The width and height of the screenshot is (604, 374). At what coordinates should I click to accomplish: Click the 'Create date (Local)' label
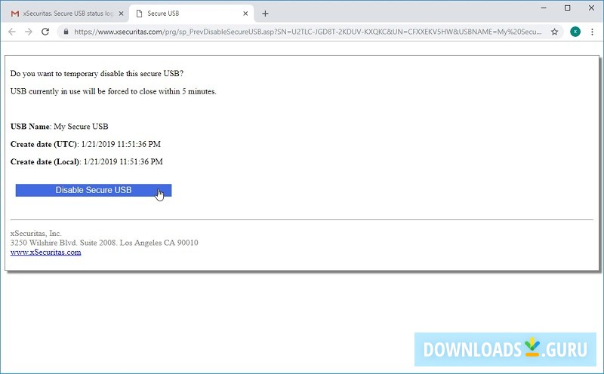pyautogui.click(x=45, y=162)
